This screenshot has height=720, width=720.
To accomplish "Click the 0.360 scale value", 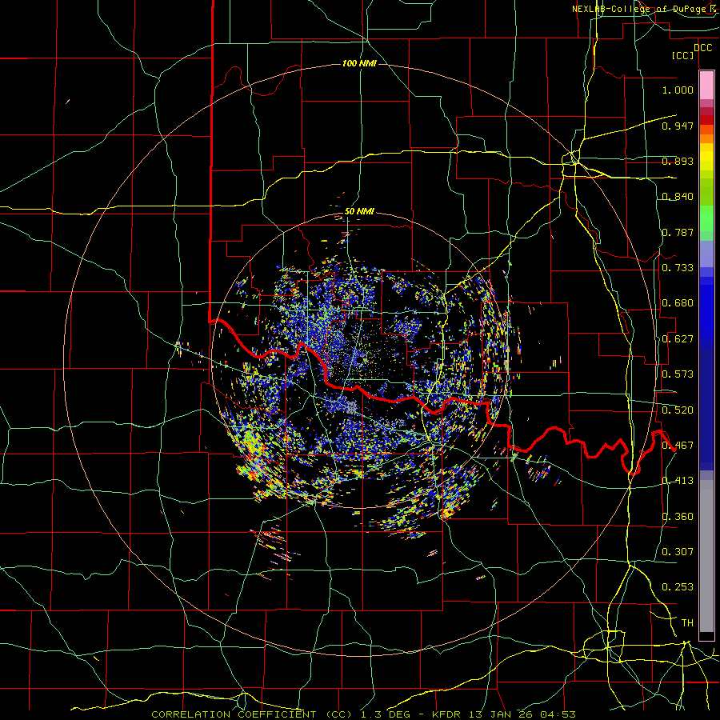I will pyautogui.click(x=678, y=517).
